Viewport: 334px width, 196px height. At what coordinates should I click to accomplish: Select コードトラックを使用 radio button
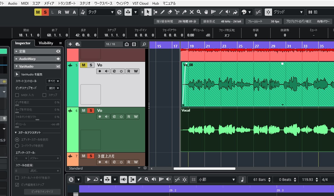[x=17, y=146]
